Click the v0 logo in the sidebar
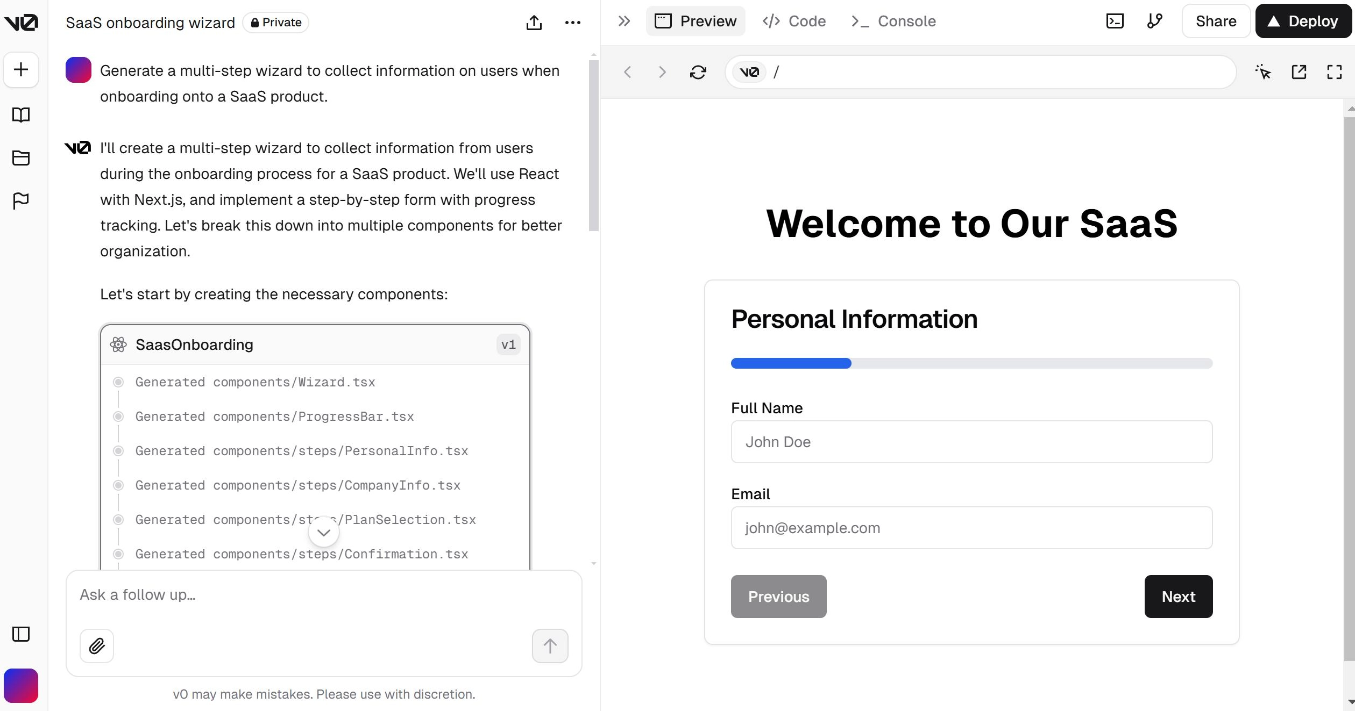The image size is (1355, 711). click(x=21, y=23)
